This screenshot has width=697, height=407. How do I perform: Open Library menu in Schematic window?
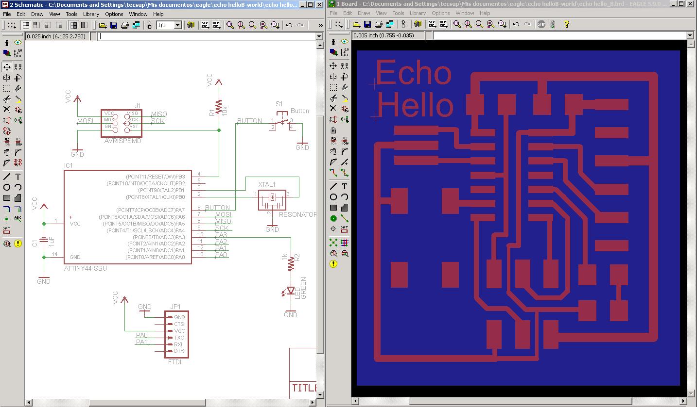[x=91, y=14]
